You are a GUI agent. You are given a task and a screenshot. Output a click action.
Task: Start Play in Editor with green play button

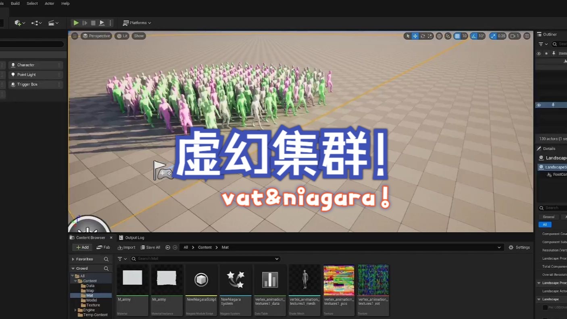pos(76,23)
